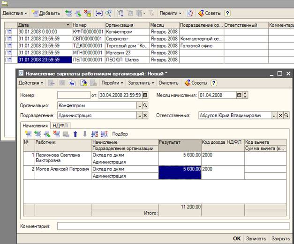Click the Месяц начисления spinner control
Viewport: 294px width, 244px height.
point(245,95)
